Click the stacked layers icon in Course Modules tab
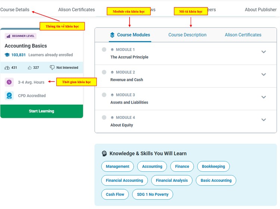Screen dimensions: 280x209 (112, 35)
